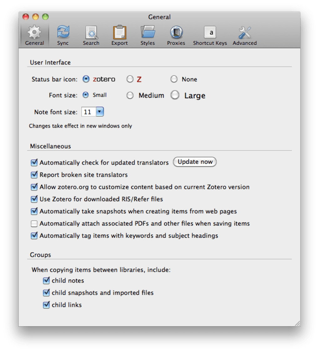Enable automatically attach associated PDFs checkbox
The width and height of the screenshot is (319, 352).
tap(34, 224)
